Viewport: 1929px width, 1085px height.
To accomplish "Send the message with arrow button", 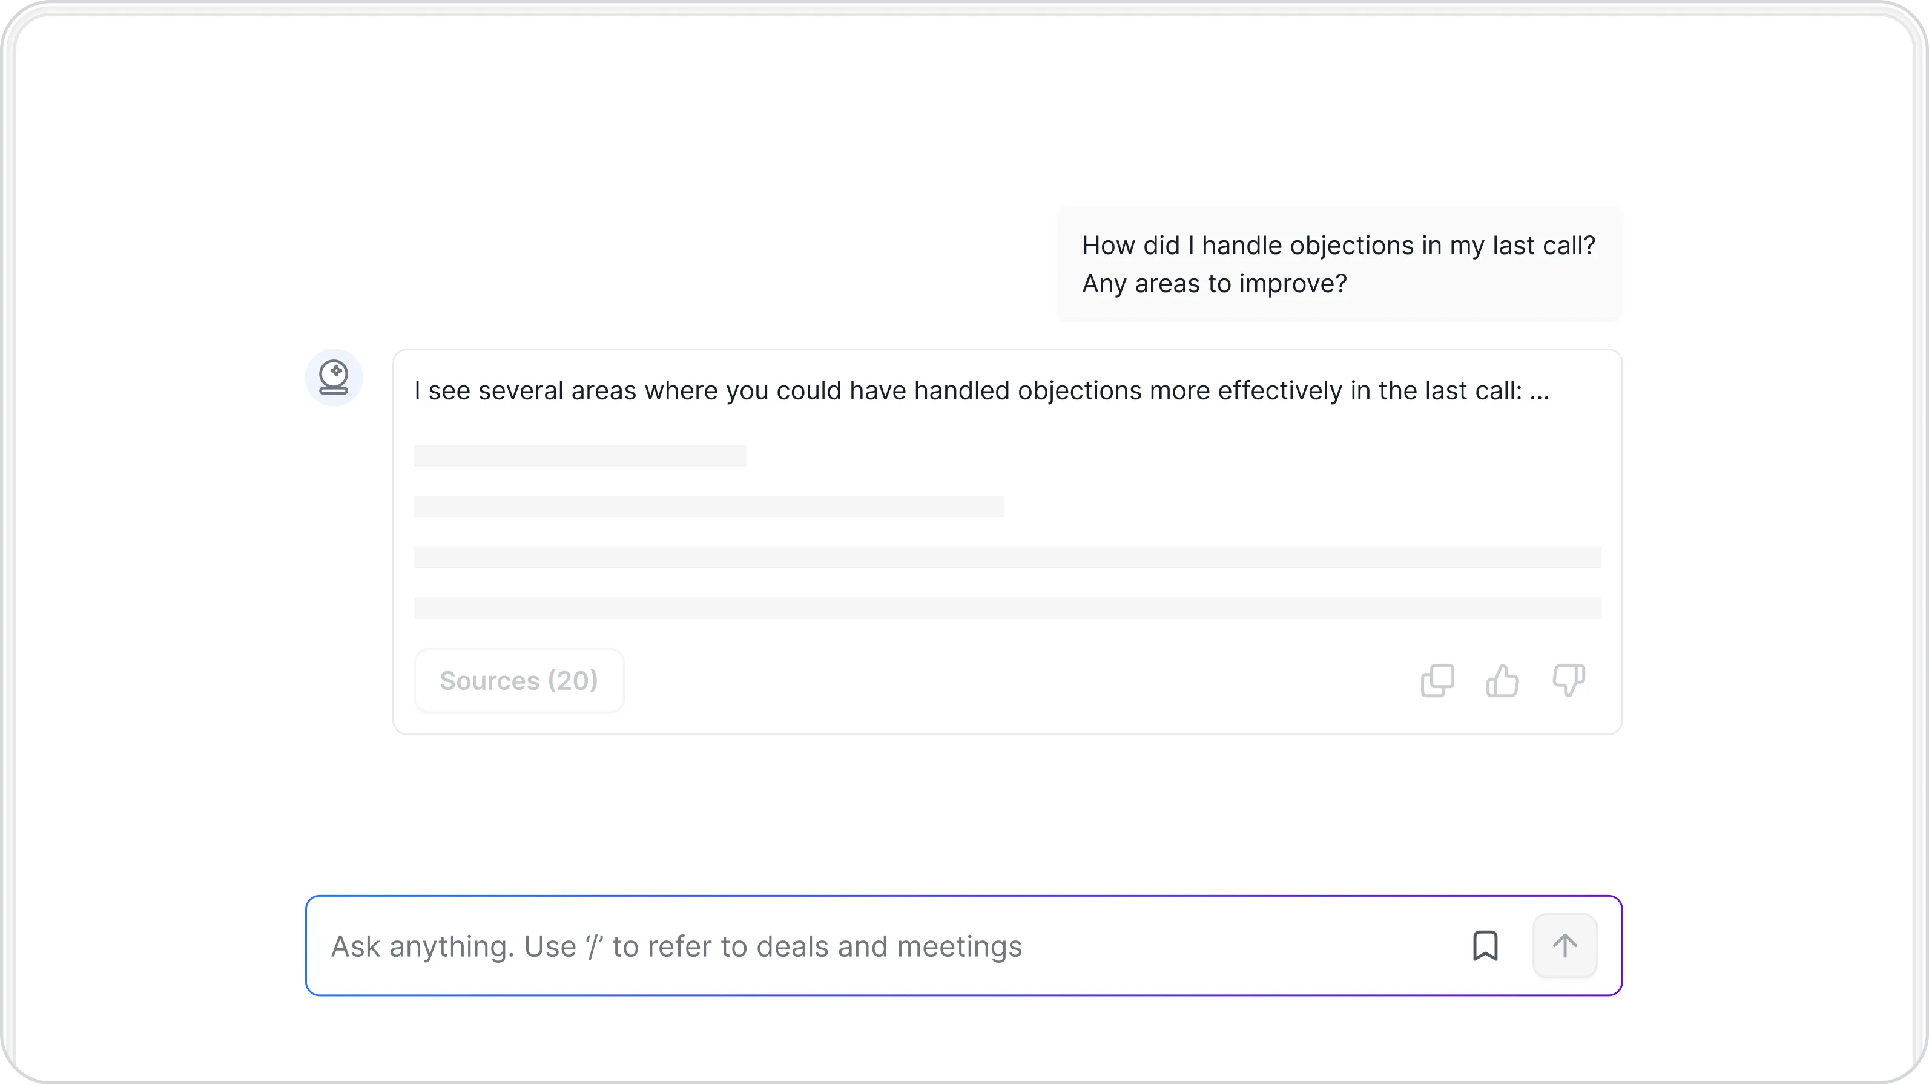I will click(x=1565, y=946).
